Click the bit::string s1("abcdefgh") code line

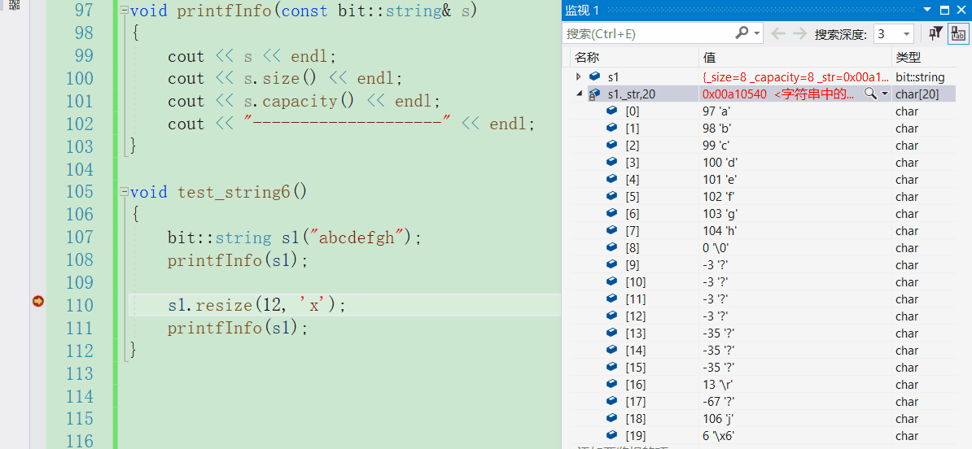pos(295,238)
